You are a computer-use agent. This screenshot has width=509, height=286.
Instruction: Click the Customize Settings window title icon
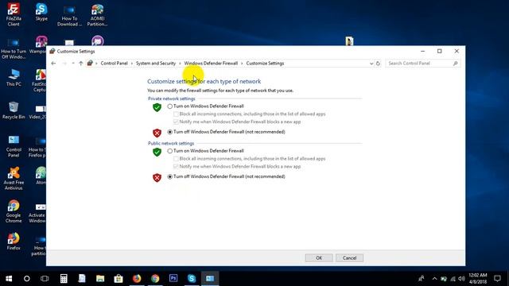(52, 51)
